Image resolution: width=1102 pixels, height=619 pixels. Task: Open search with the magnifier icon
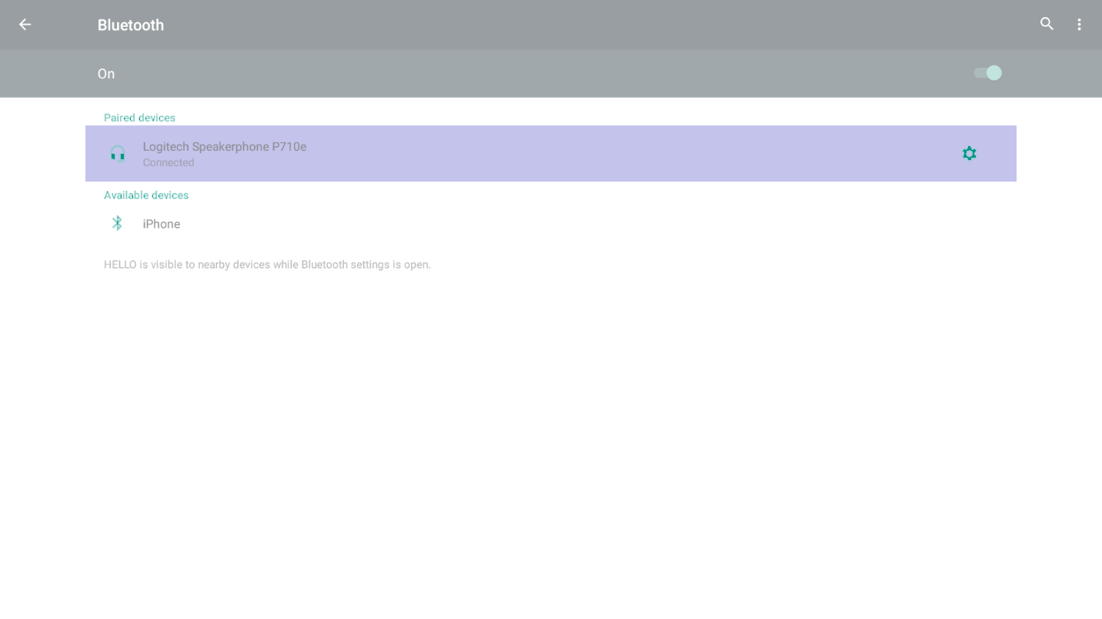tap(1047, 24)
